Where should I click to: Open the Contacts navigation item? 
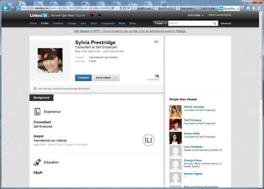[58, 23]
